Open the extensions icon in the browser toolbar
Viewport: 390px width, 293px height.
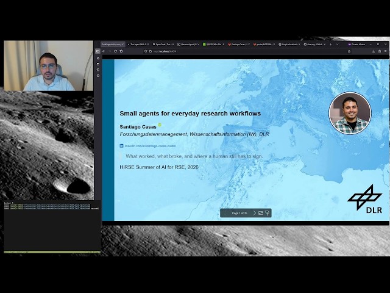[380, 51]
